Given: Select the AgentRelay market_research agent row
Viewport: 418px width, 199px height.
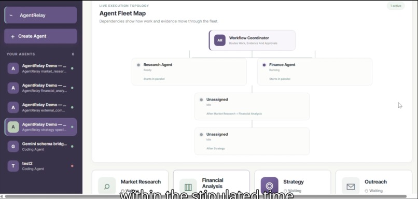Looking at the screenshot, I should [x=40, y=68].
